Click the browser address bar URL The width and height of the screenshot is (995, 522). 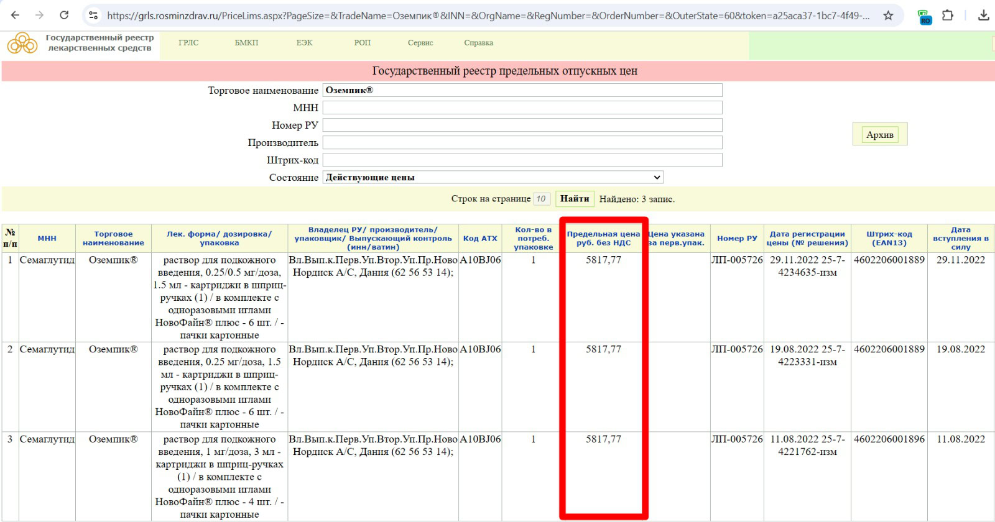[x=488, y=16]
